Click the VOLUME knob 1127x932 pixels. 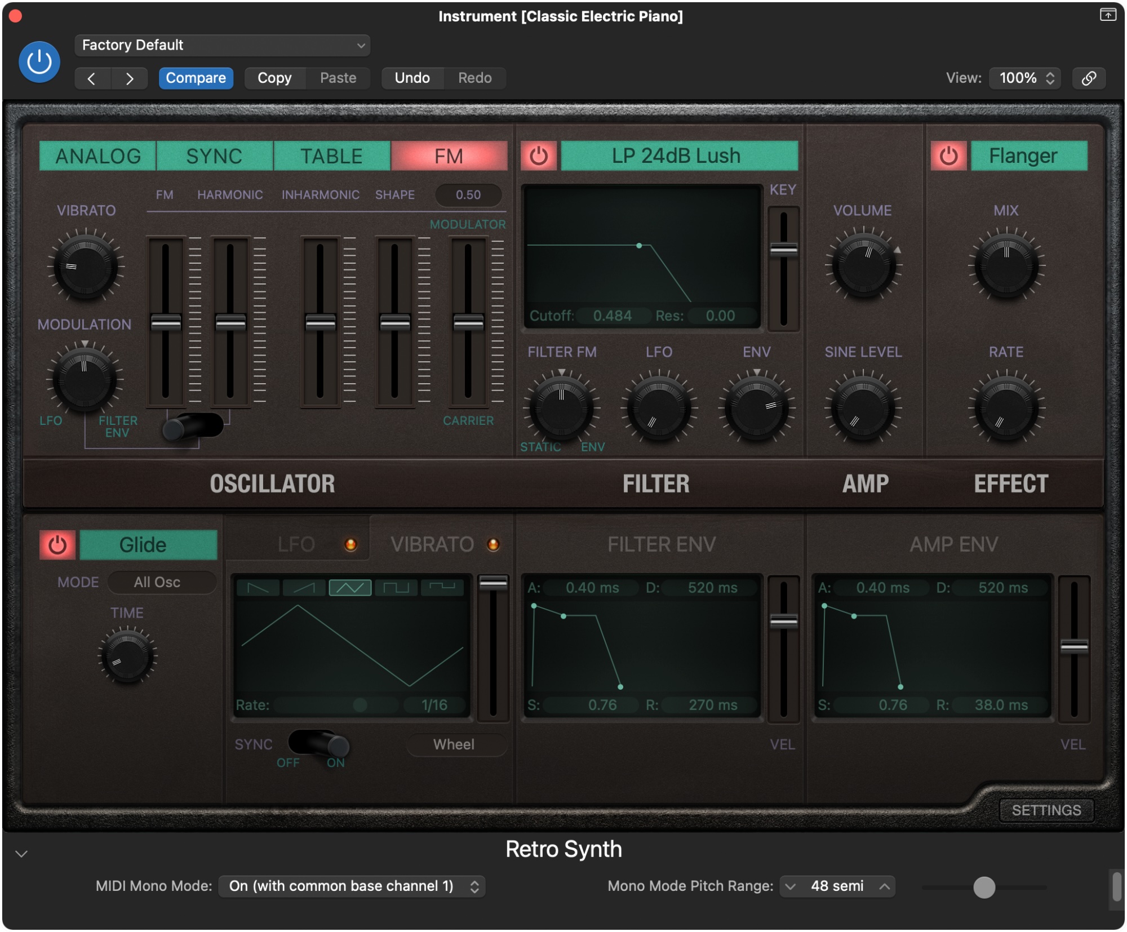tap(863, 265)
